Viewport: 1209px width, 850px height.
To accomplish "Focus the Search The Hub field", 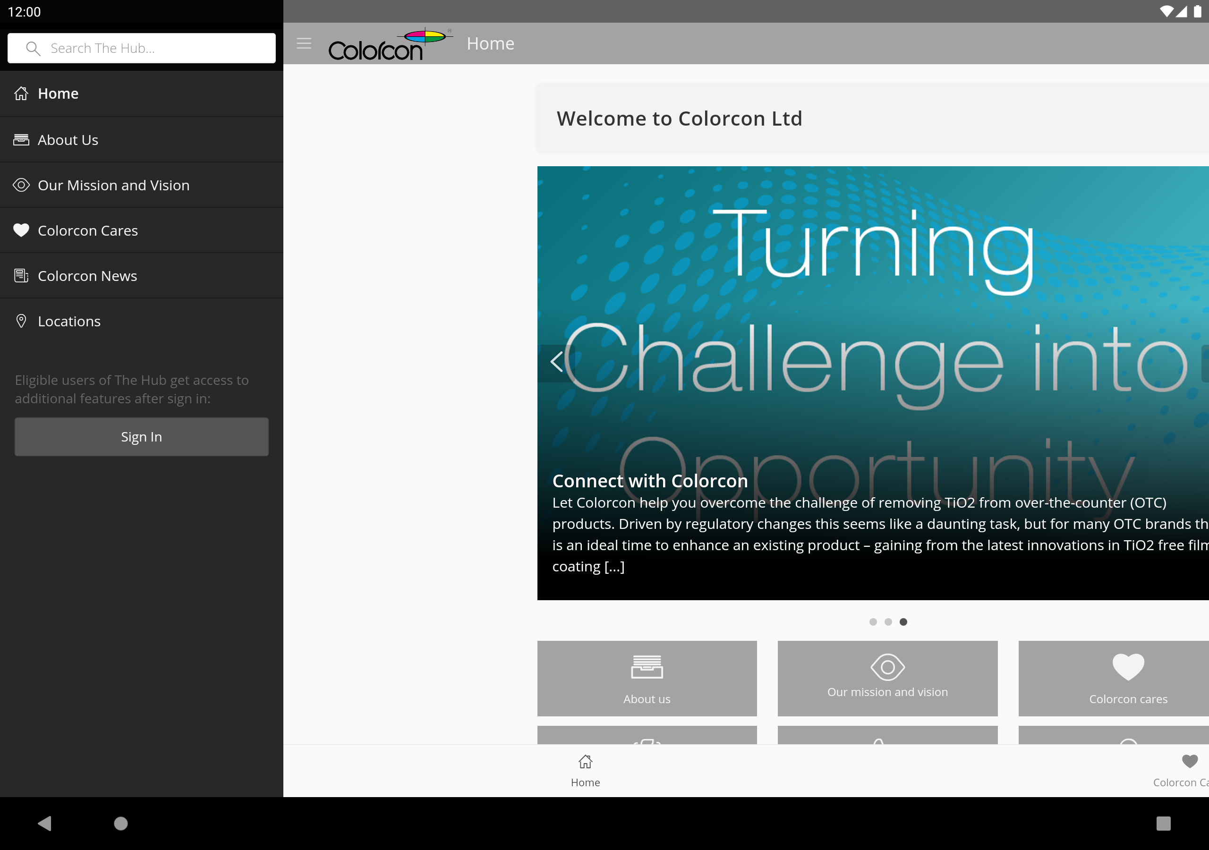I will click(141, 49).
